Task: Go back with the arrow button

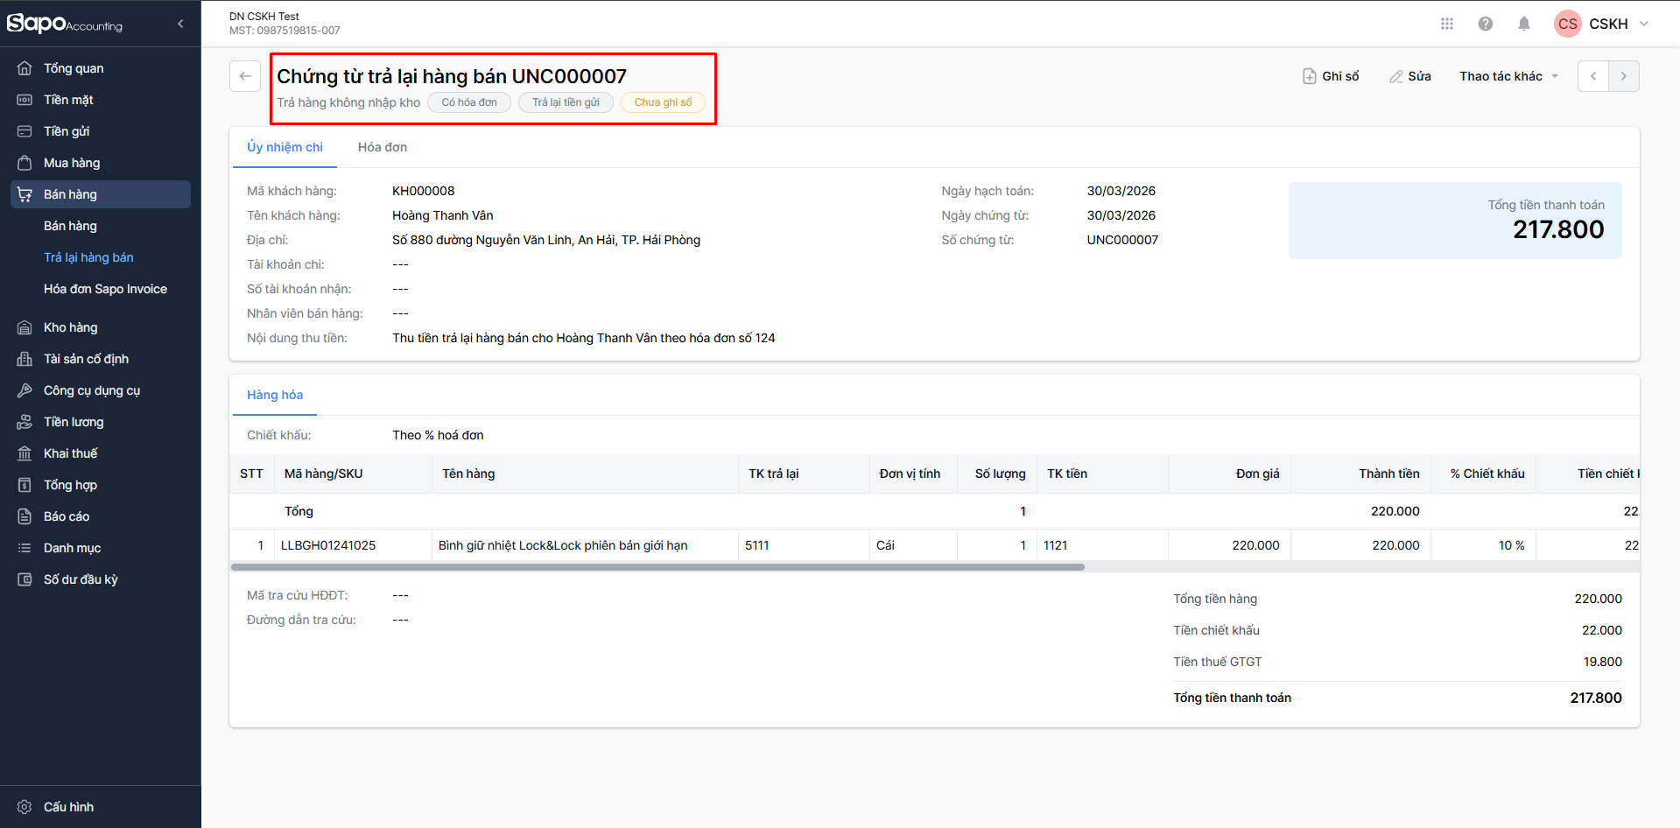Action: (x=245, y=76)
